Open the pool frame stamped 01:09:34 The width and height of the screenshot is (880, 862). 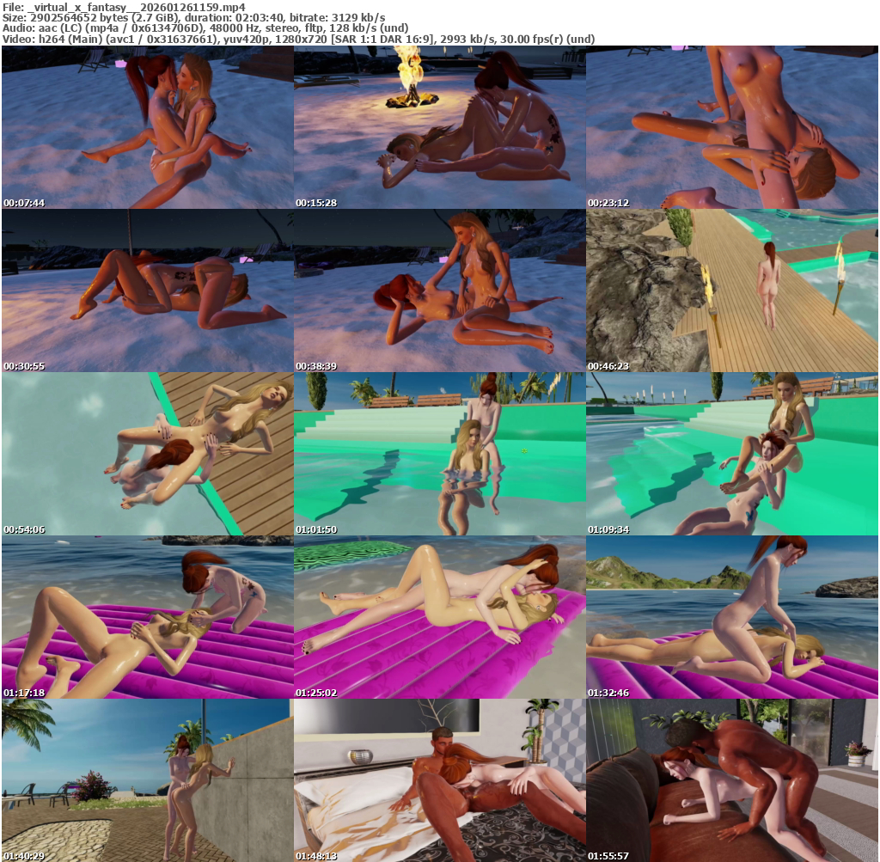tap(732, 454)
